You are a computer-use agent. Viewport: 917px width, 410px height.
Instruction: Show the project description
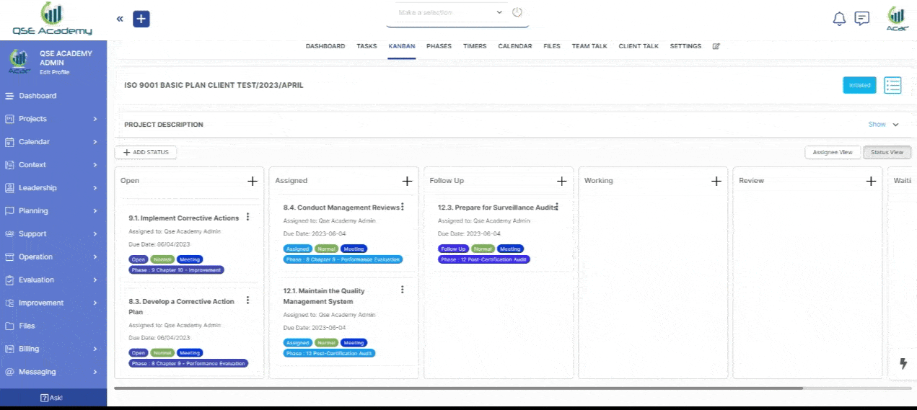tap(883, 125)
